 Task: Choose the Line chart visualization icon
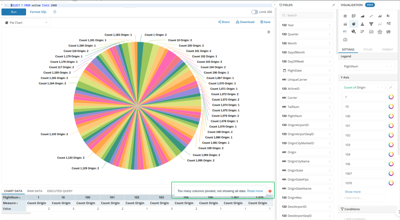coord(371,16)
